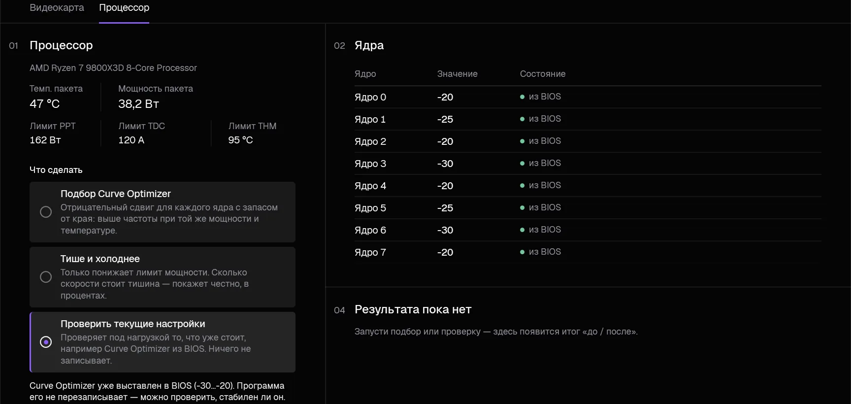Click the 47 °C package temperature value
The height and width of the screenshot is (404, 851).
[x=44, y=104]
